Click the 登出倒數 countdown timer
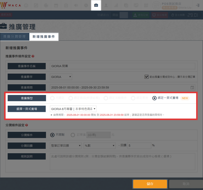The width and height of the screenshot is (203, 190). point(185,15)
